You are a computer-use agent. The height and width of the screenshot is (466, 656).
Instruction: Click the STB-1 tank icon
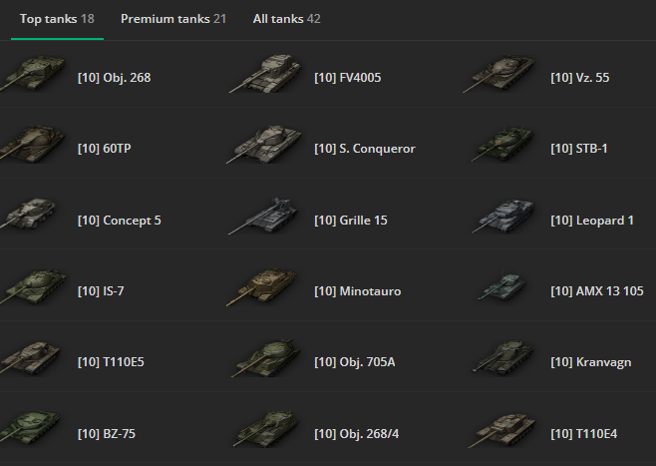tap(502, 145)
